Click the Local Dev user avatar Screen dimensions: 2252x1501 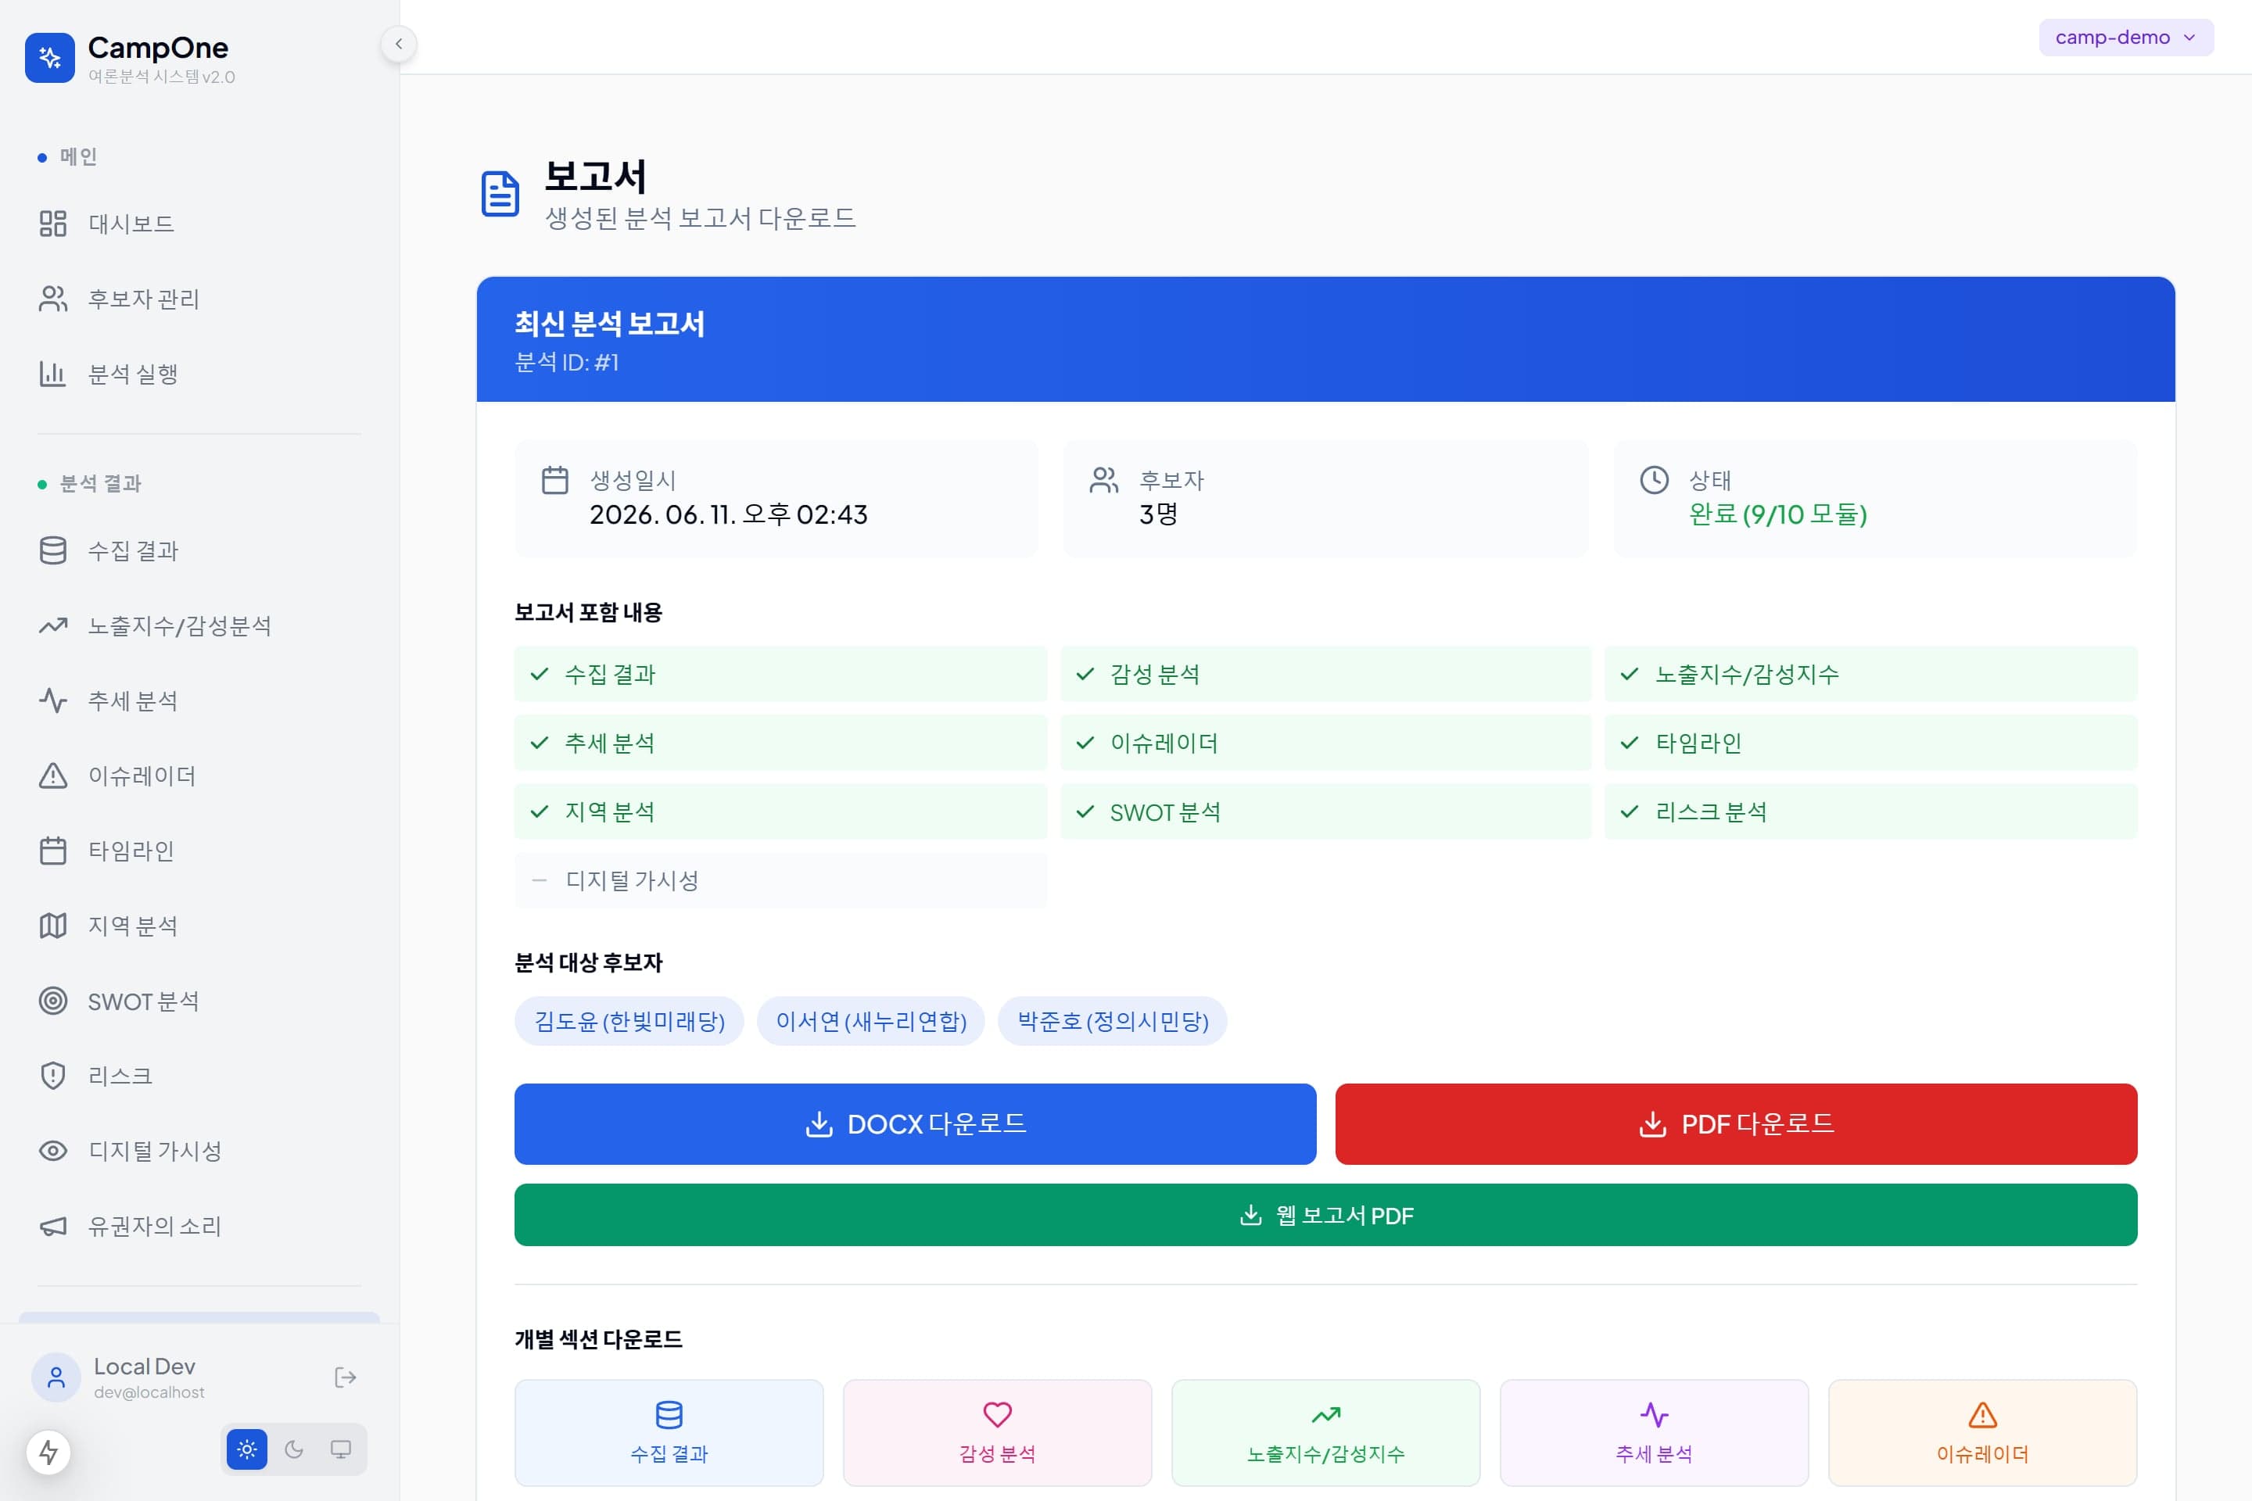[56, 1377]
